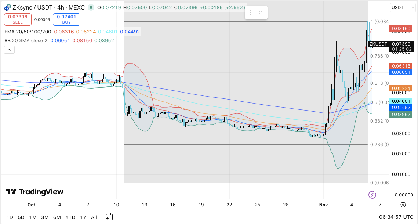
Task: Click the 06:34:57 UTC timezone selector
Action: 396,217
